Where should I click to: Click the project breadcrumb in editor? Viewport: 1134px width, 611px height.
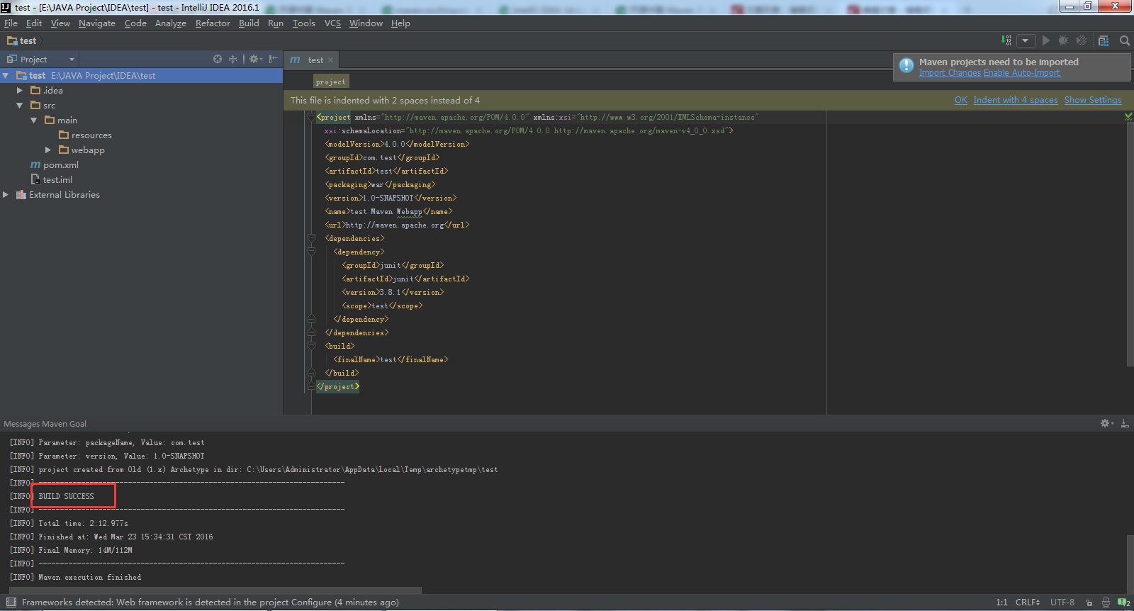coord(331,82)
